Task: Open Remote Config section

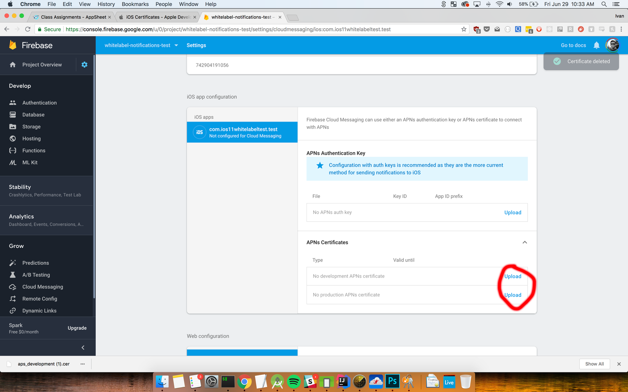Action: 40,299
